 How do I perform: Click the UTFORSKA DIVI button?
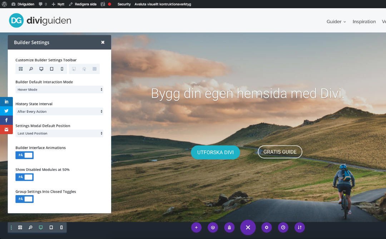coord(216,152)
